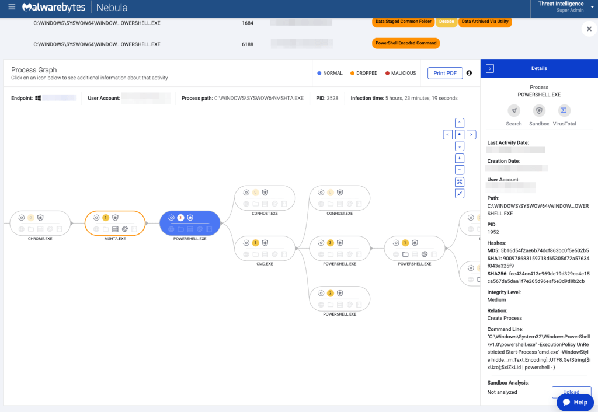The height and width of the screenshot is (412, 598).
Task: Pan the process graph right
Action: pyautogui.click(x=471, y=135)
